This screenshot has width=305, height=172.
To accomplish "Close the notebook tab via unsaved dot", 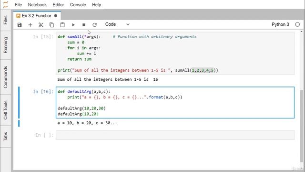I will click(56, 16).
